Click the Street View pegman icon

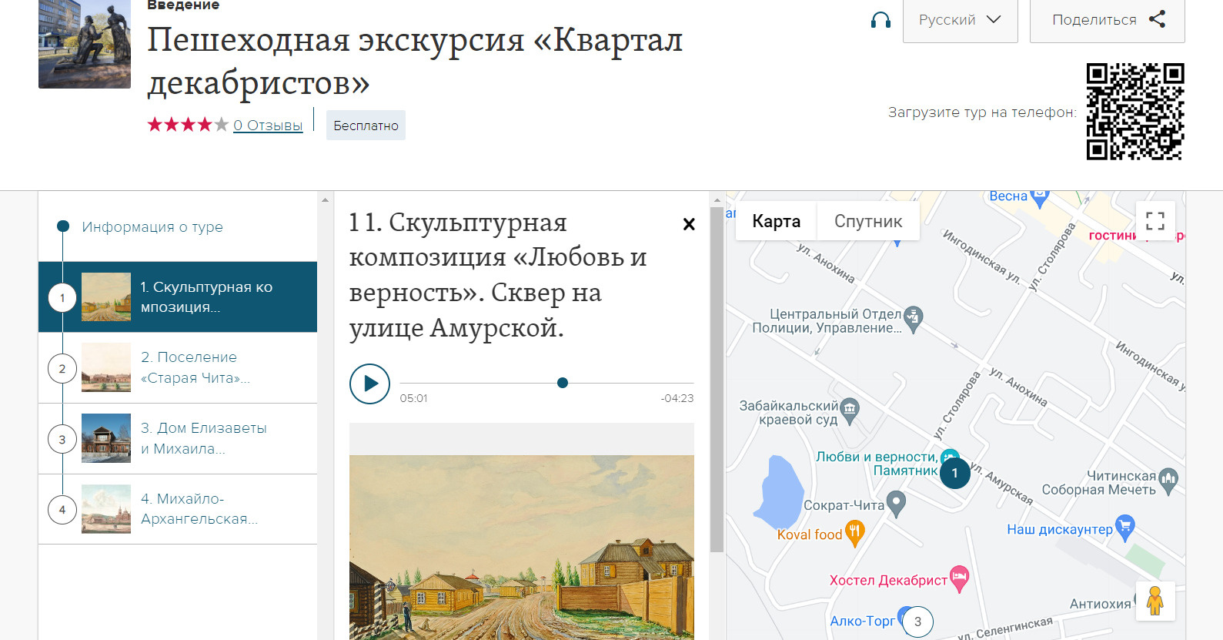click(x=1154, y=601)
